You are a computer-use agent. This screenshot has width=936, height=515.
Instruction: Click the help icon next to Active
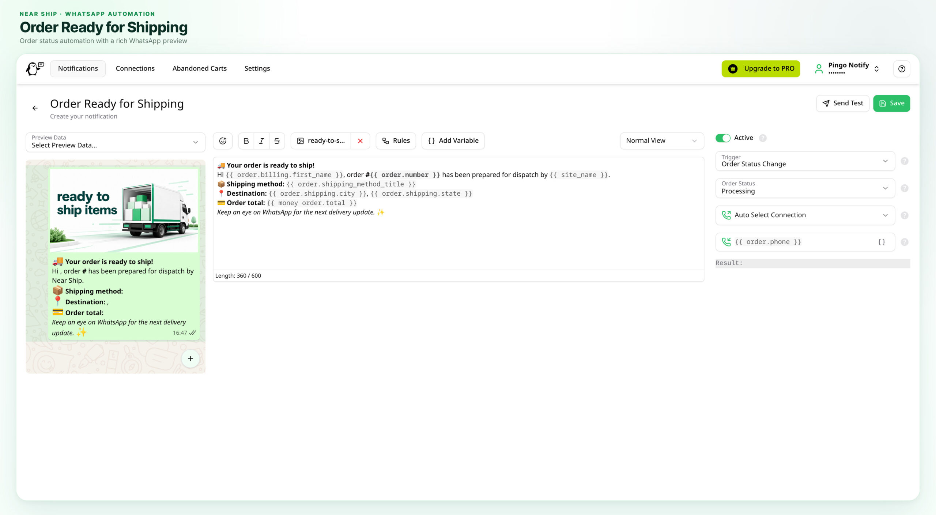pos(763,138)
